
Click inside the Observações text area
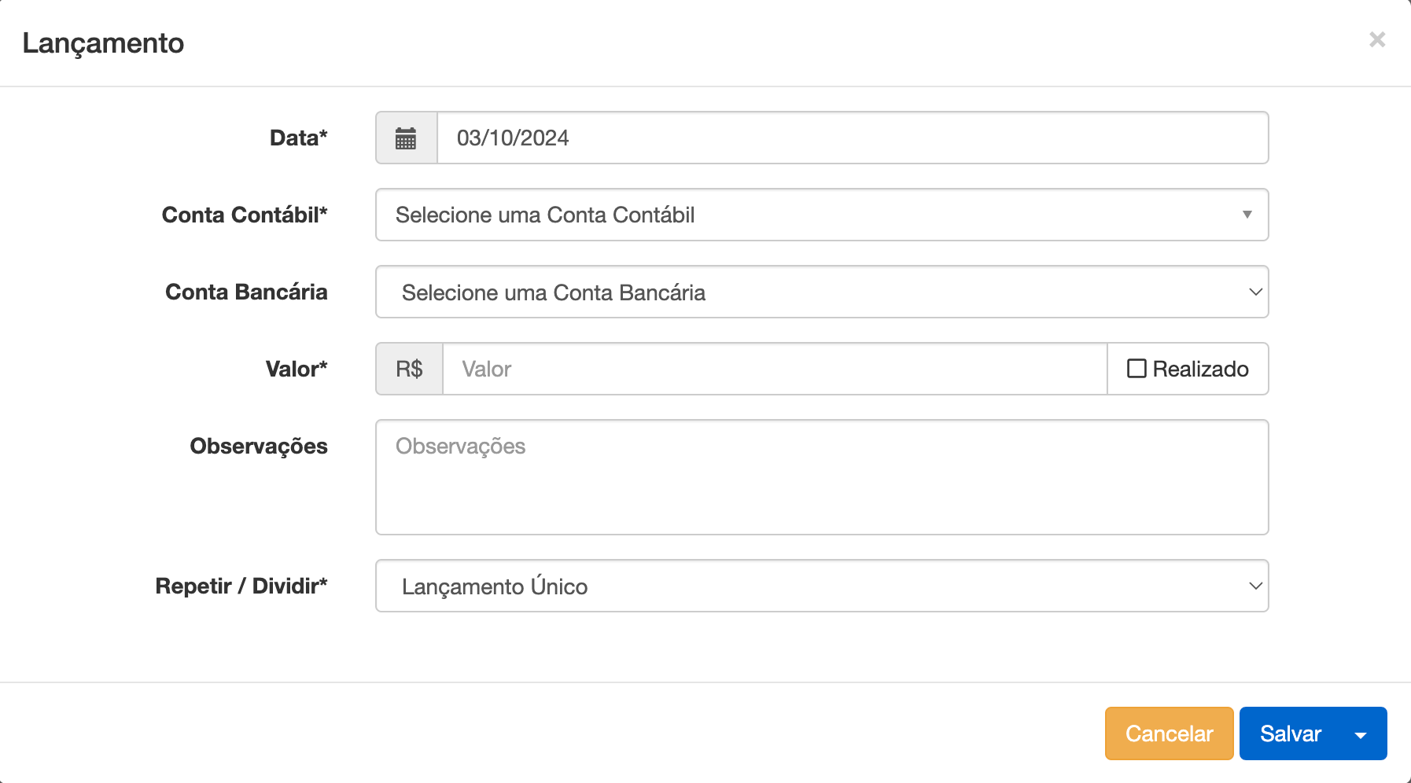[821, 476]
